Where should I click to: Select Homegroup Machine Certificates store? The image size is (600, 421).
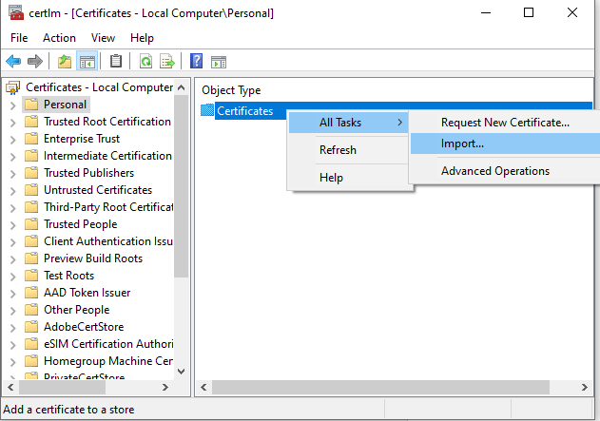coord(108,361)
